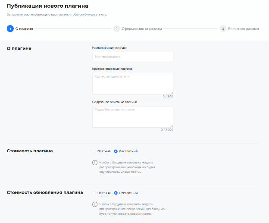Click the Наименование плагина field label

click(x=109, y=48)
